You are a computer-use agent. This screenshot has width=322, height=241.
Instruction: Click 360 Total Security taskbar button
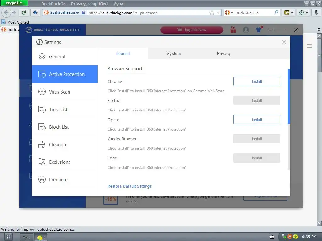click(41, 237)
